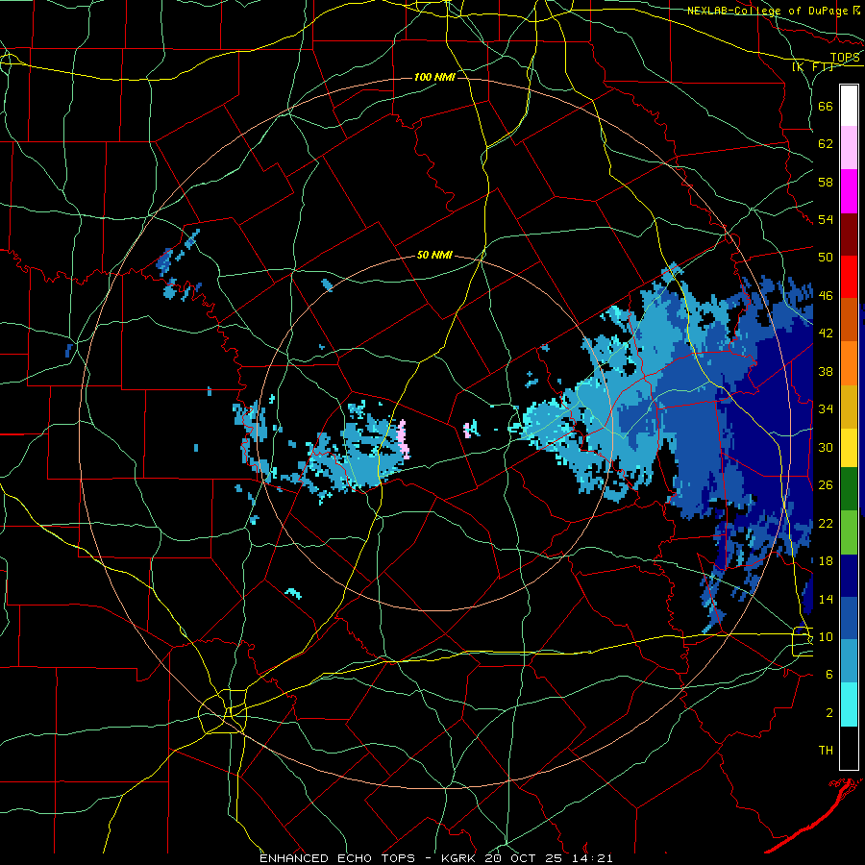Click the dark orange 42 kft legend swatch

click(849, 320)
